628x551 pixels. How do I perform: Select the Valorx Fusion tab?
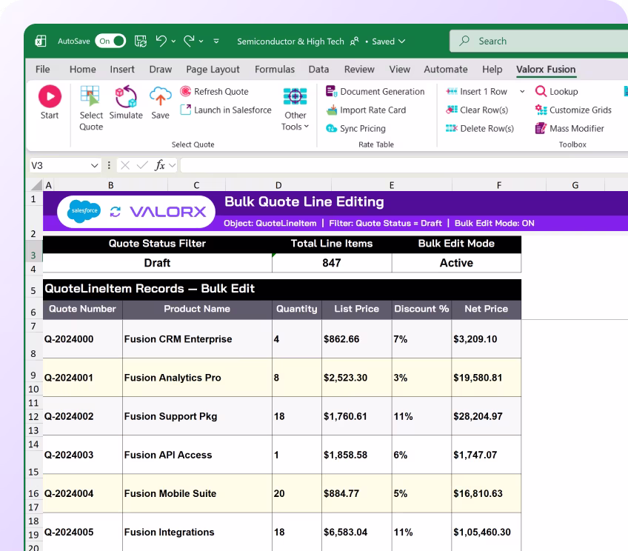tap(546, 70)
